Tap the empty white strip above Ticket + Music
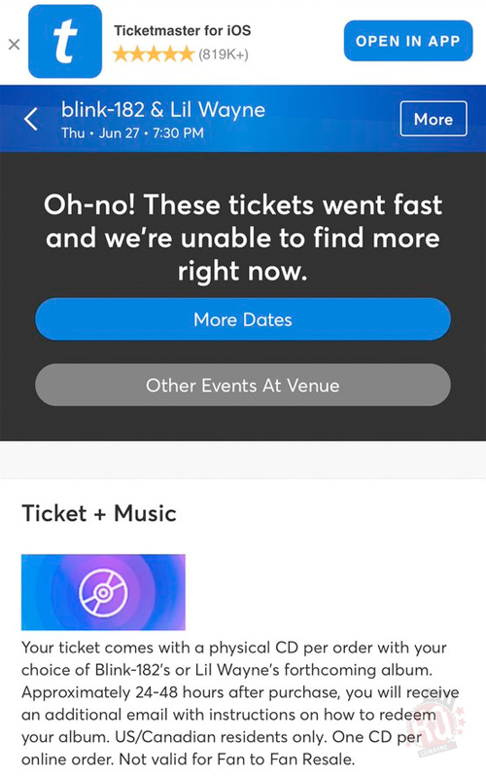The image size is (486, 778). point(243,460)
